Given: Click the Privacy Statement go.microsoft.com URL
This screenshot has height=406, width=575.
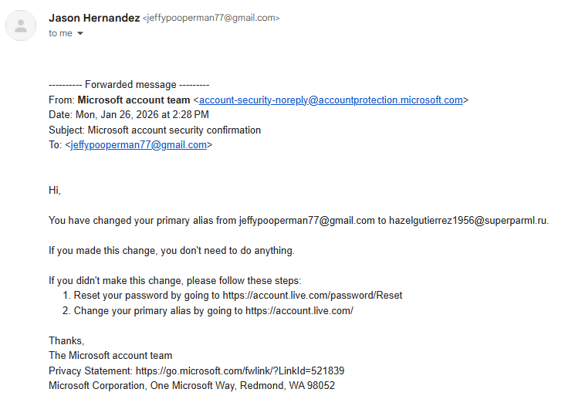Looking at the screenshot, I should [240, 370].
